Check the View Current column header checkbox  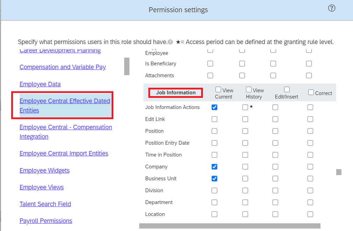[x=218, y=89]
